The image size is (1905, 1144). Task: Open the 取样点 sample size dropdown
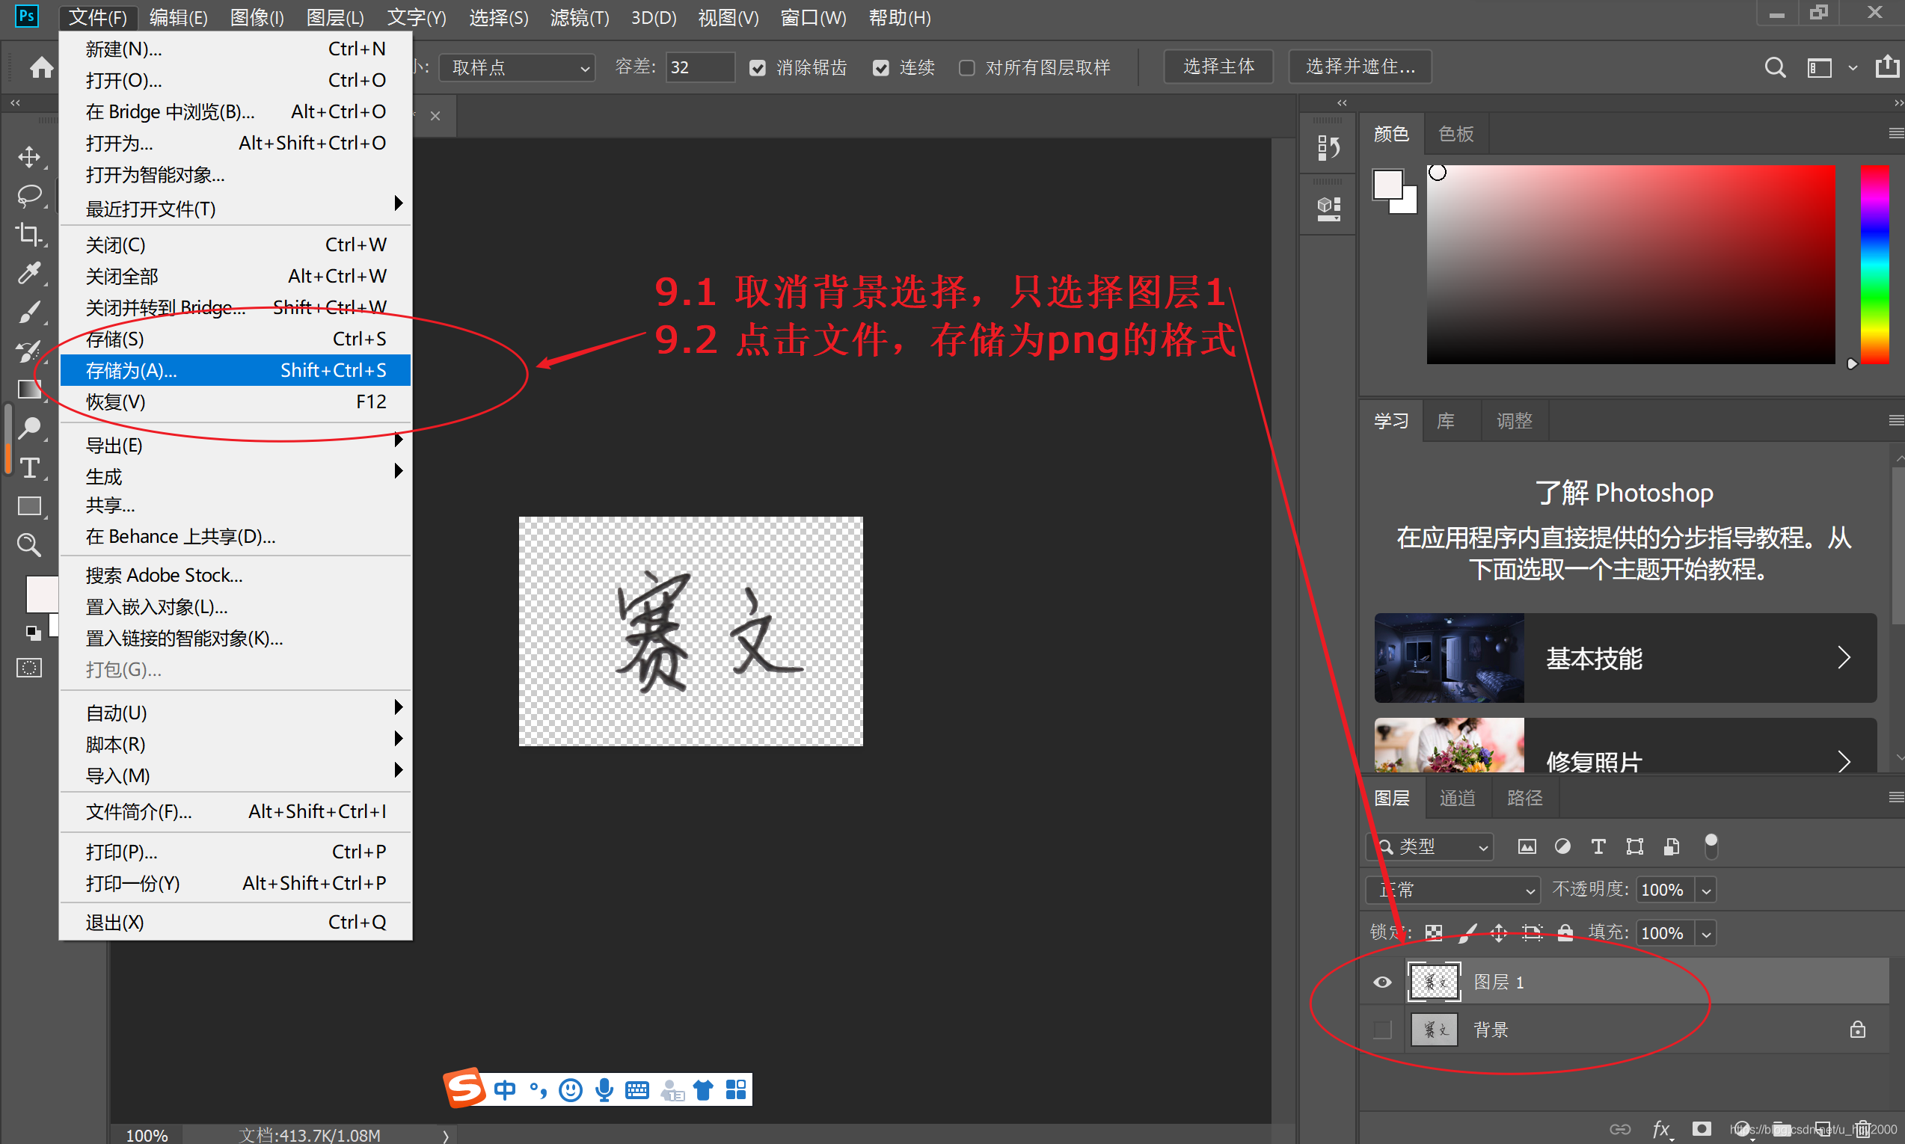pyautogui.click(x=517, y=69)
